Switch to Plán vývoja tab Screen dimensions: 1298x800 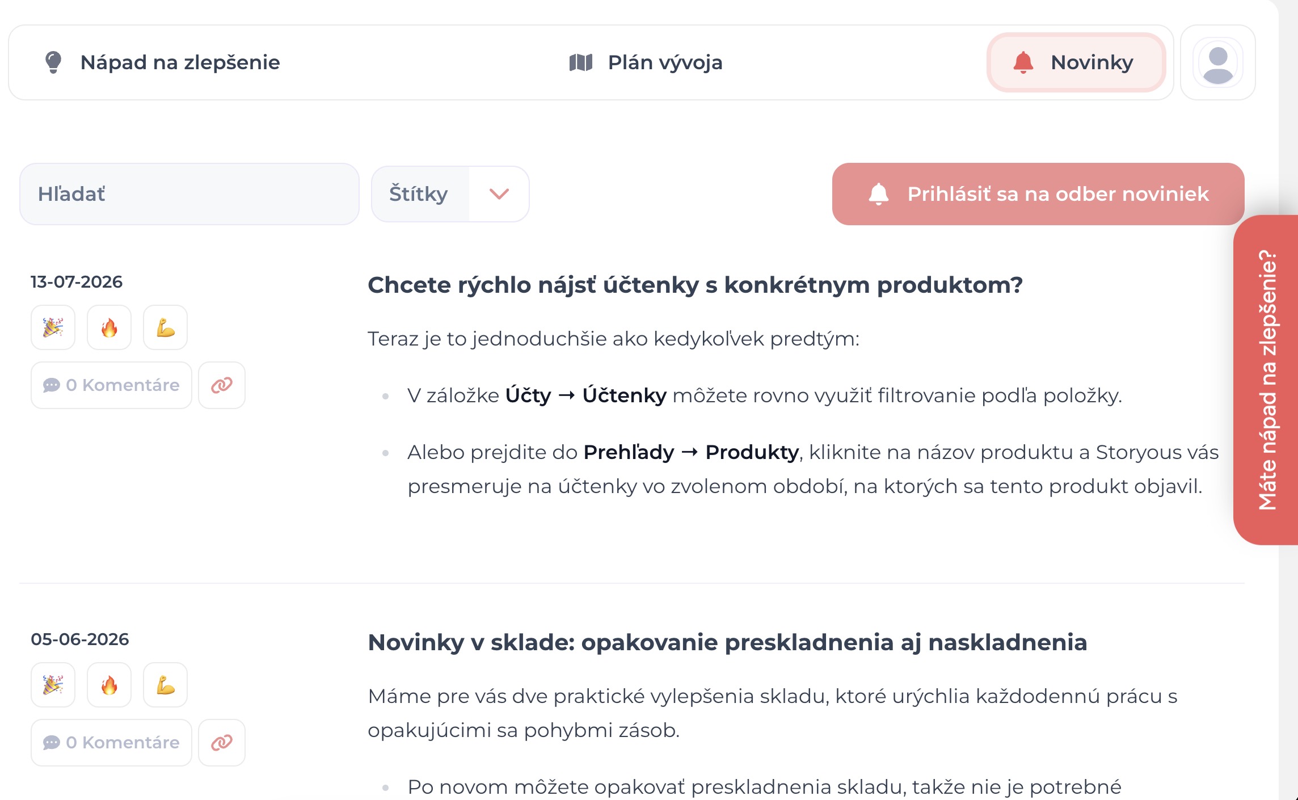[646, 62]
